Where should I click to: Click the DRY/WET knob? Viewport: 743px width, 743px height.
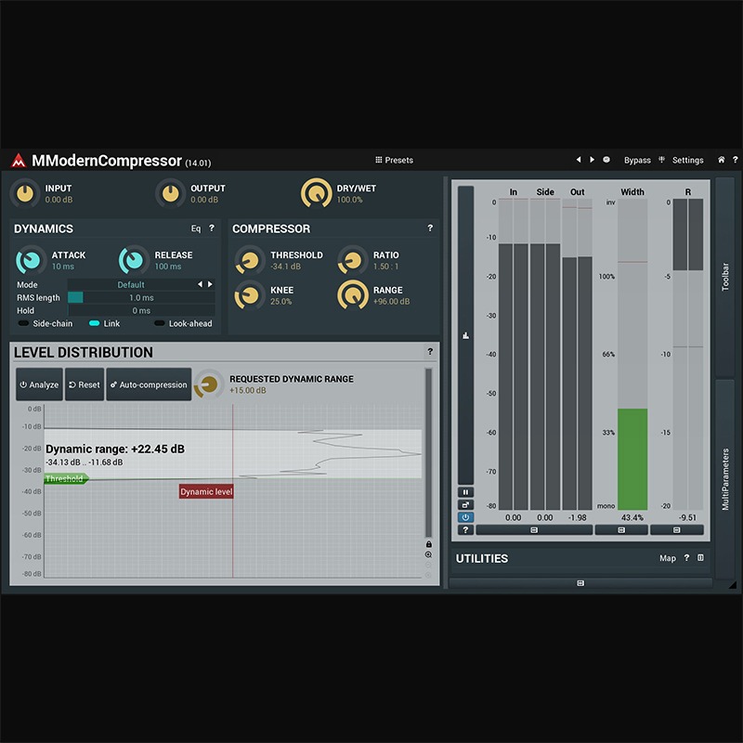click(x=316, y=193)
